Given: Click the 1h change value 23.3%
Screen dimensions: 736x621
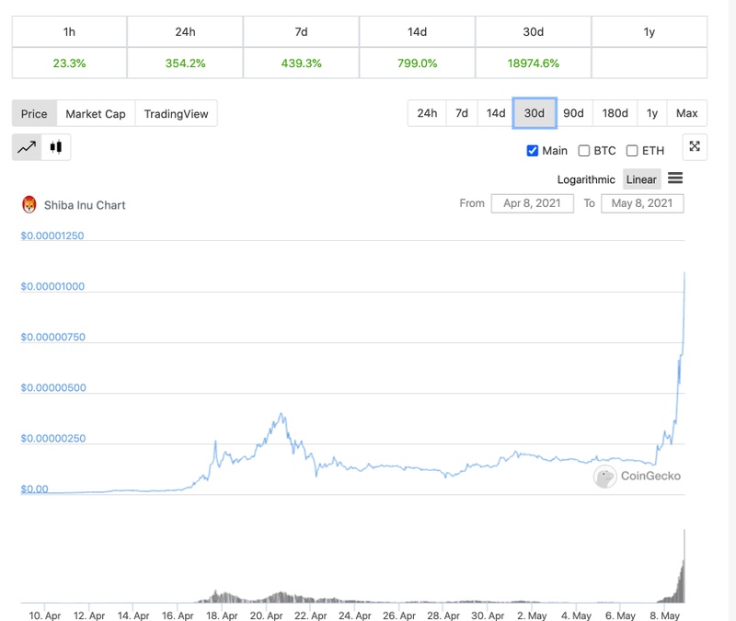Looking at the screenshot, I should click(x=70, y=63).
